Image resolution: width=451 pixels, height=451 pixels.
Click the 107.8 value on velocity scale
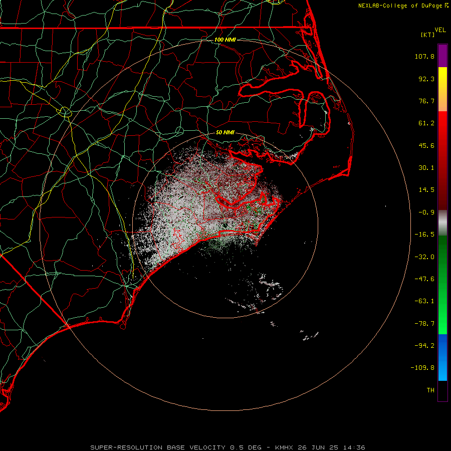coord(424,56)
